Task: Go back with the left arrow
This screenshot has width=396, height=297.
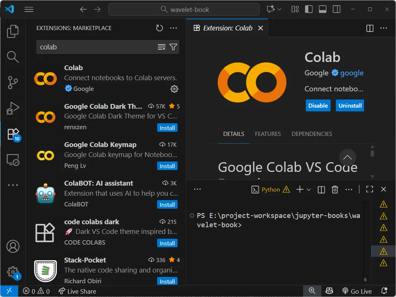Action: (83, 10)
